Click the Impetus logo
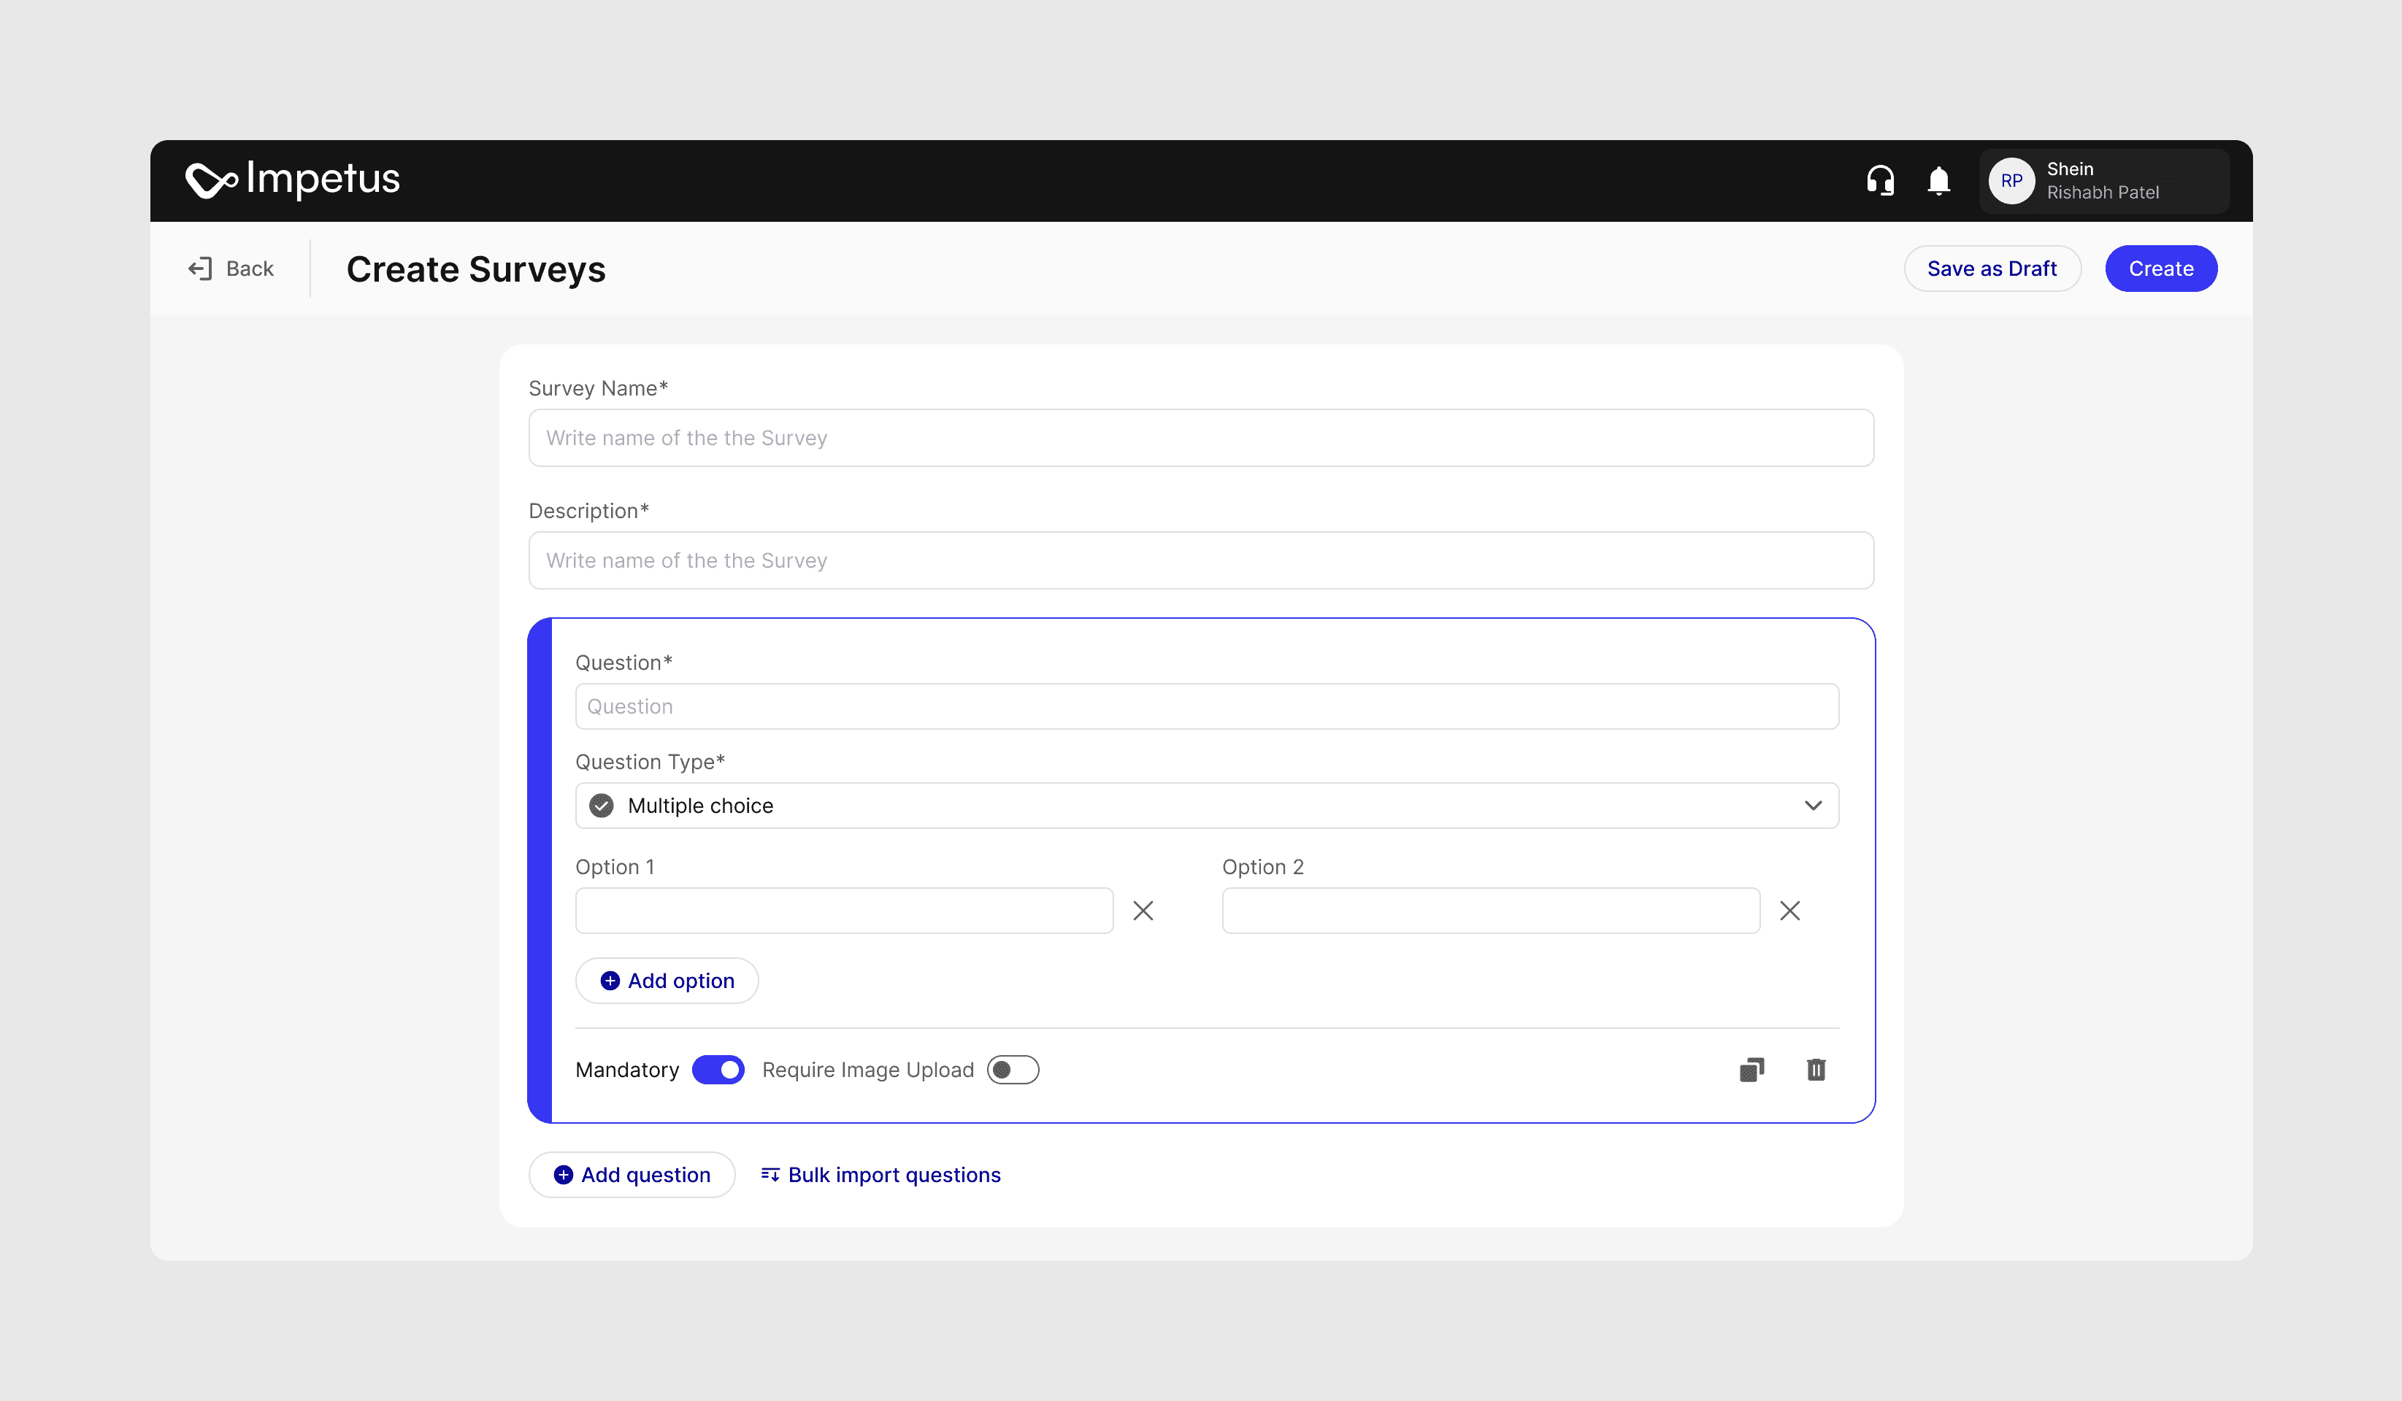2402x1401 pixels. pos(293,179)
